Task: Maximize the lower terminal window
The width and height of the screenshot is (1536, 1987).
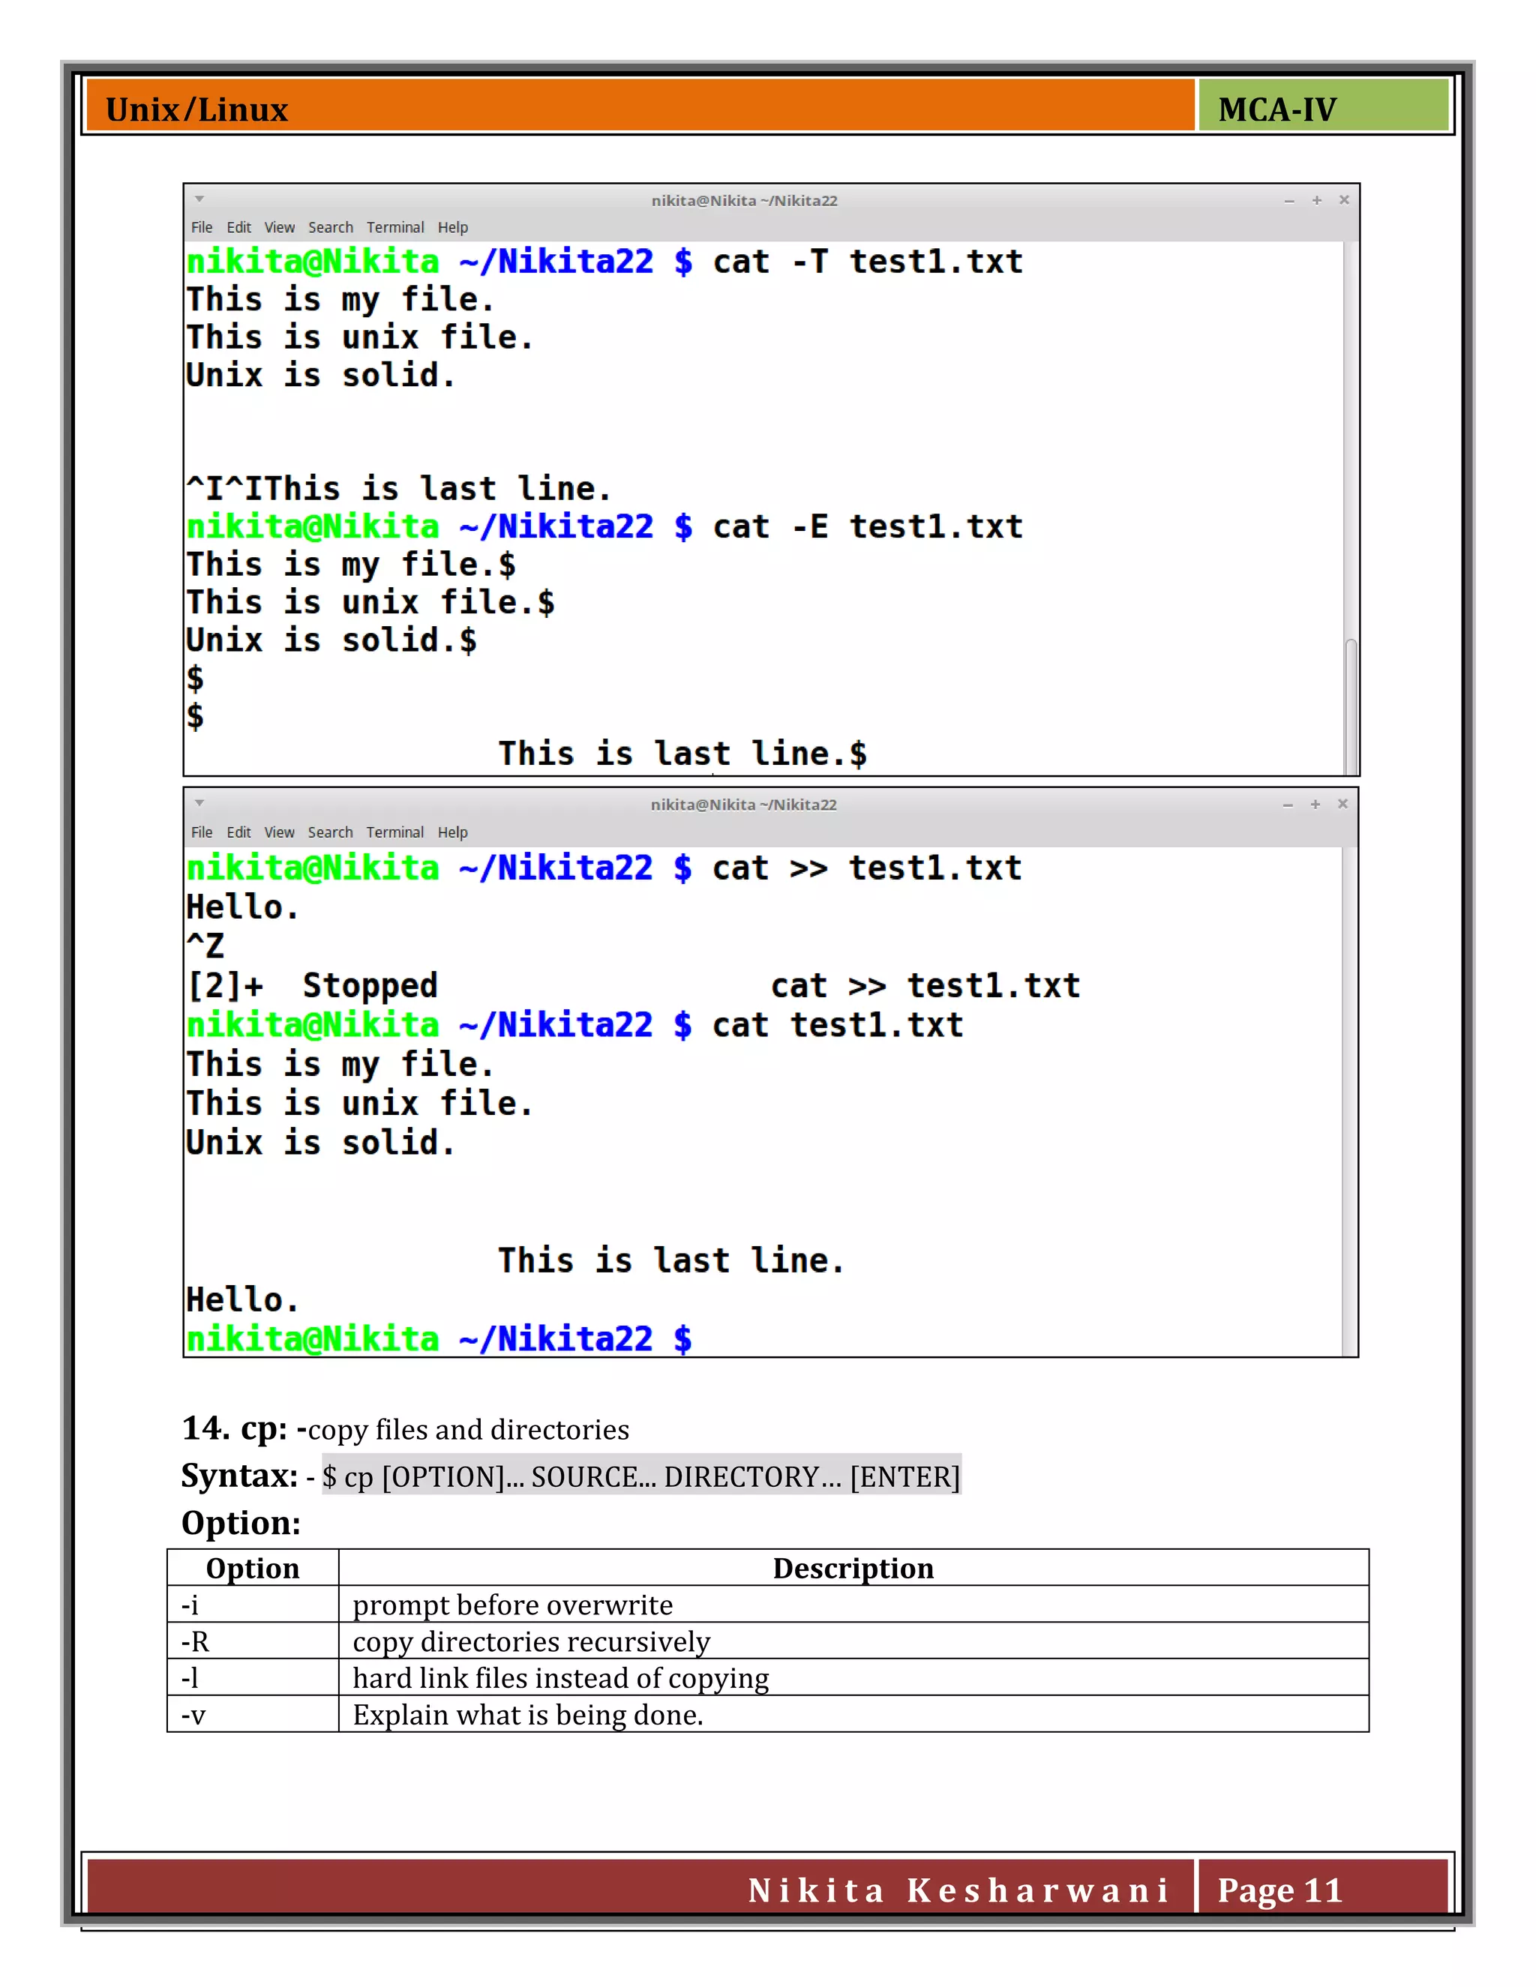Action: [x=1315, y=805]
